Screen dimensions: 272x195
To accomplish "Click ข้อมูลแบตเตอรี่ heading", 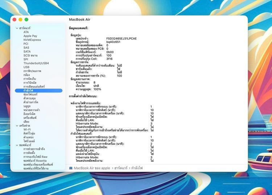I will [78, 28].
